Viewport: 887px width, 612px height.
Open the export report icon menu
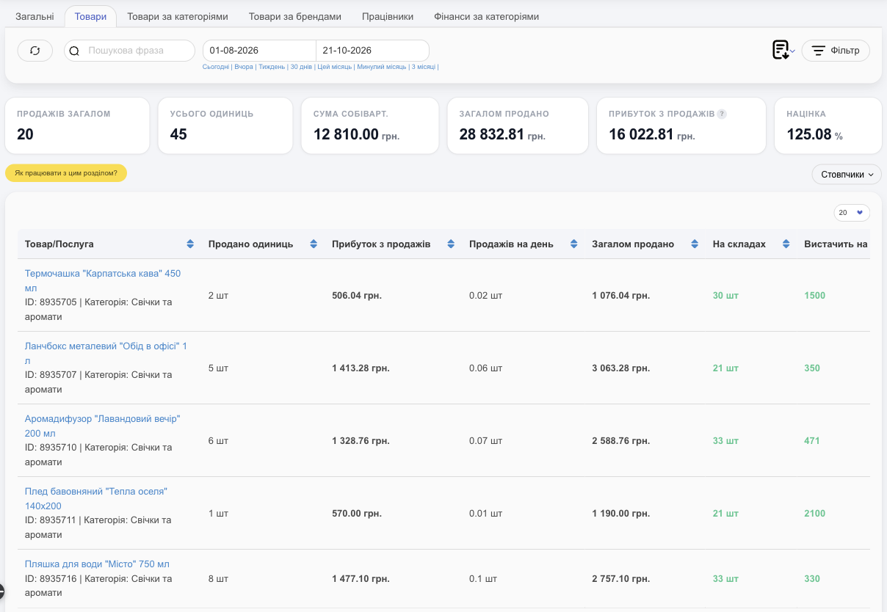point(783,51)
